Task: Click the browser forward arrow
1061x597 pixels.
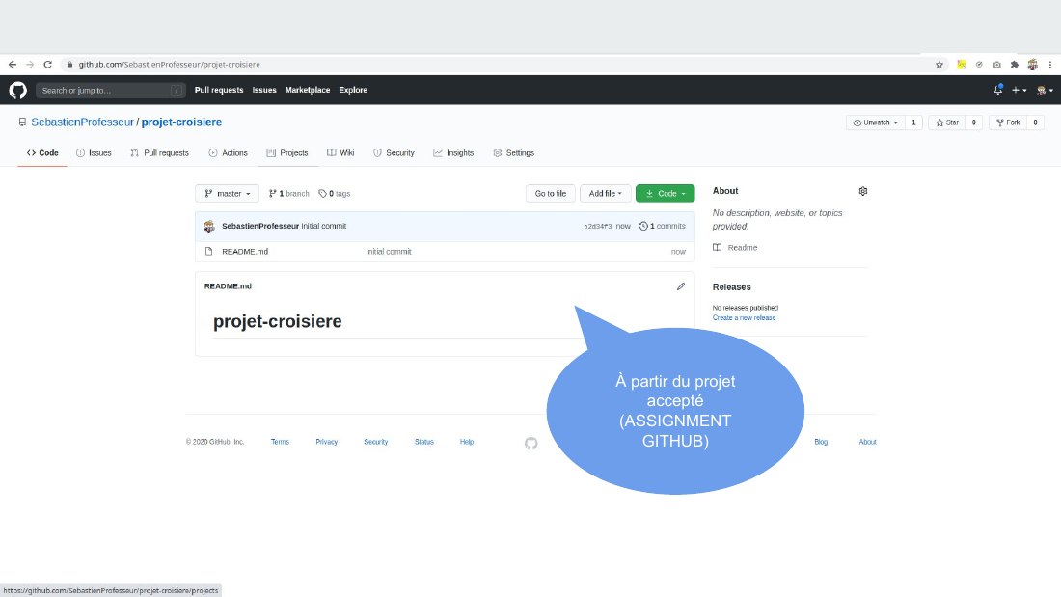Action: tap(30, 65)
